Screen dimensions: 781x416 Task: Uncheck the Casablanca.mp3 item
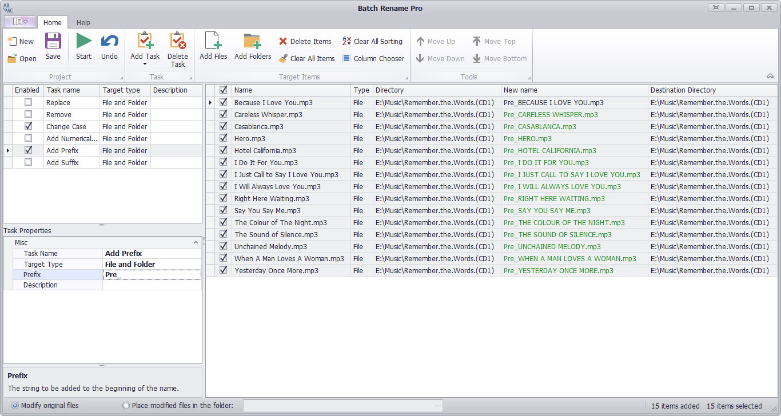point(223,126)
